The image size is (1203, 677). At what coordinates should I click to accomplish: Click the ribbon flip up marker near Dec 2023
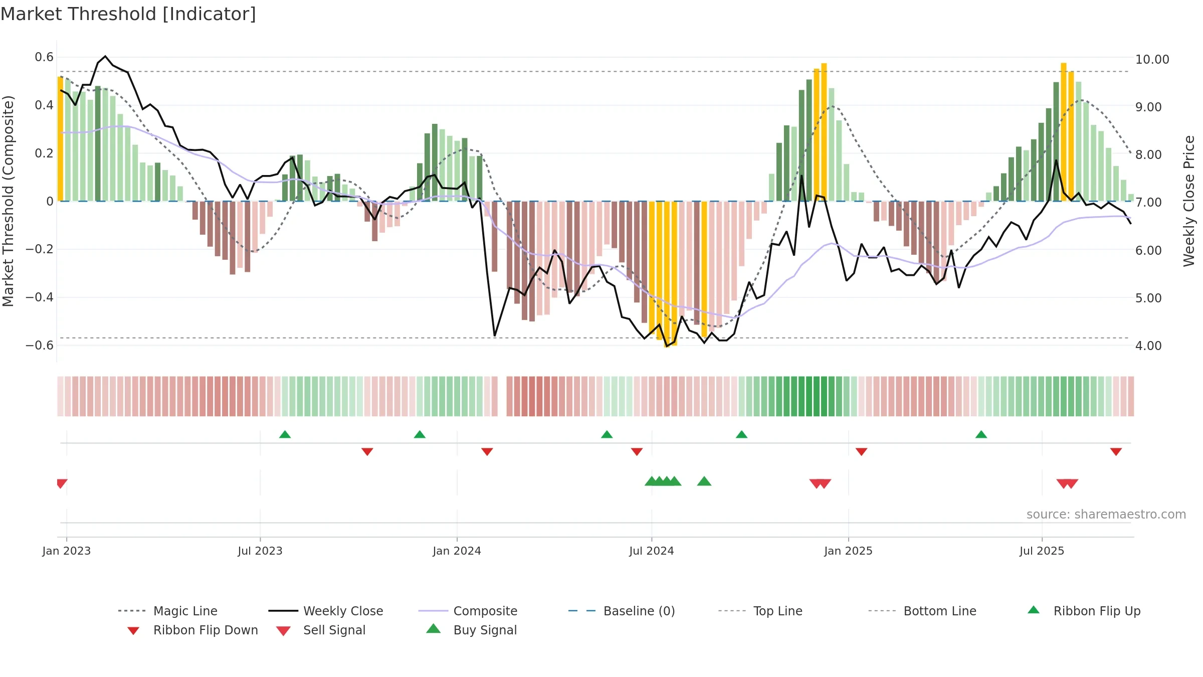pyautogui.click(x=420, y=434)
